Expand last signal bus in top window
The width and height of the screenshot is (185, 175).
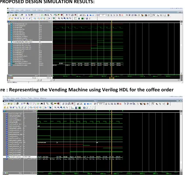[x=10, y=65]
